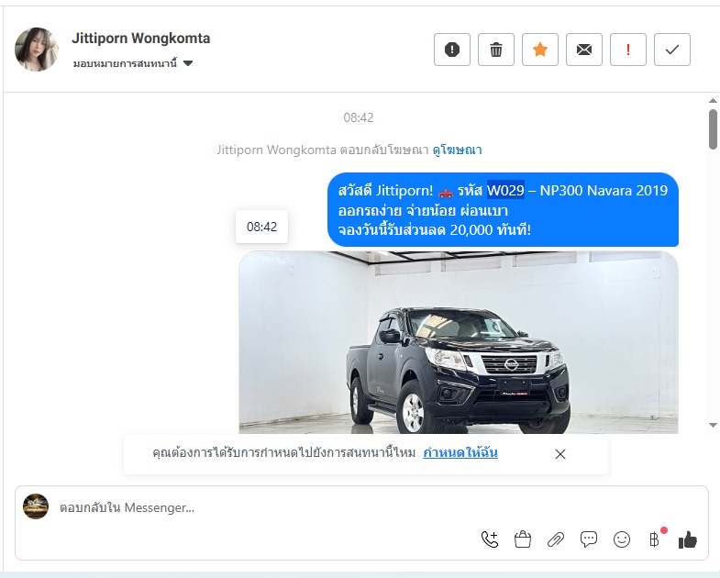
Task: Click scrollbar down arrow in chat
Action: (713, 425)
